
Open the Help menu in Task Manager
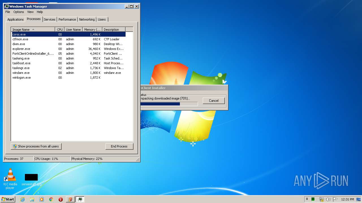[40, 12]
